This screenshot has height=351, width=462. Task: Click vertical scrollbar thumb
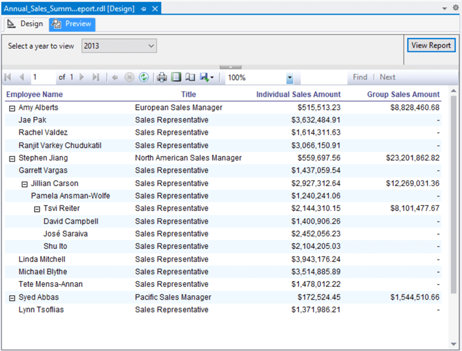[x=454, y=194]
